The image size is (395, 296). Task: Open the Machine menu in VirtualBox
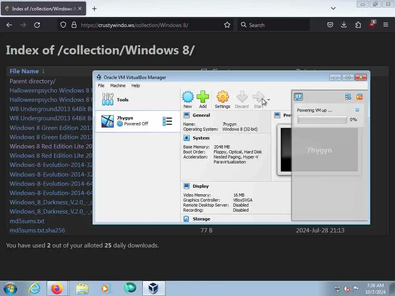118,86
